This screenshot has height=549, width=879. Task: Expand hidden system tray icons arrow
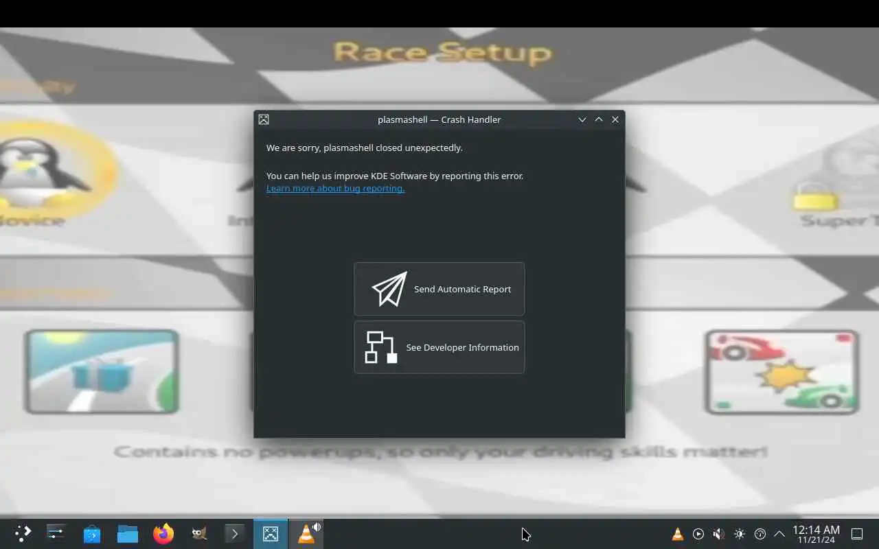click(779, 534)
